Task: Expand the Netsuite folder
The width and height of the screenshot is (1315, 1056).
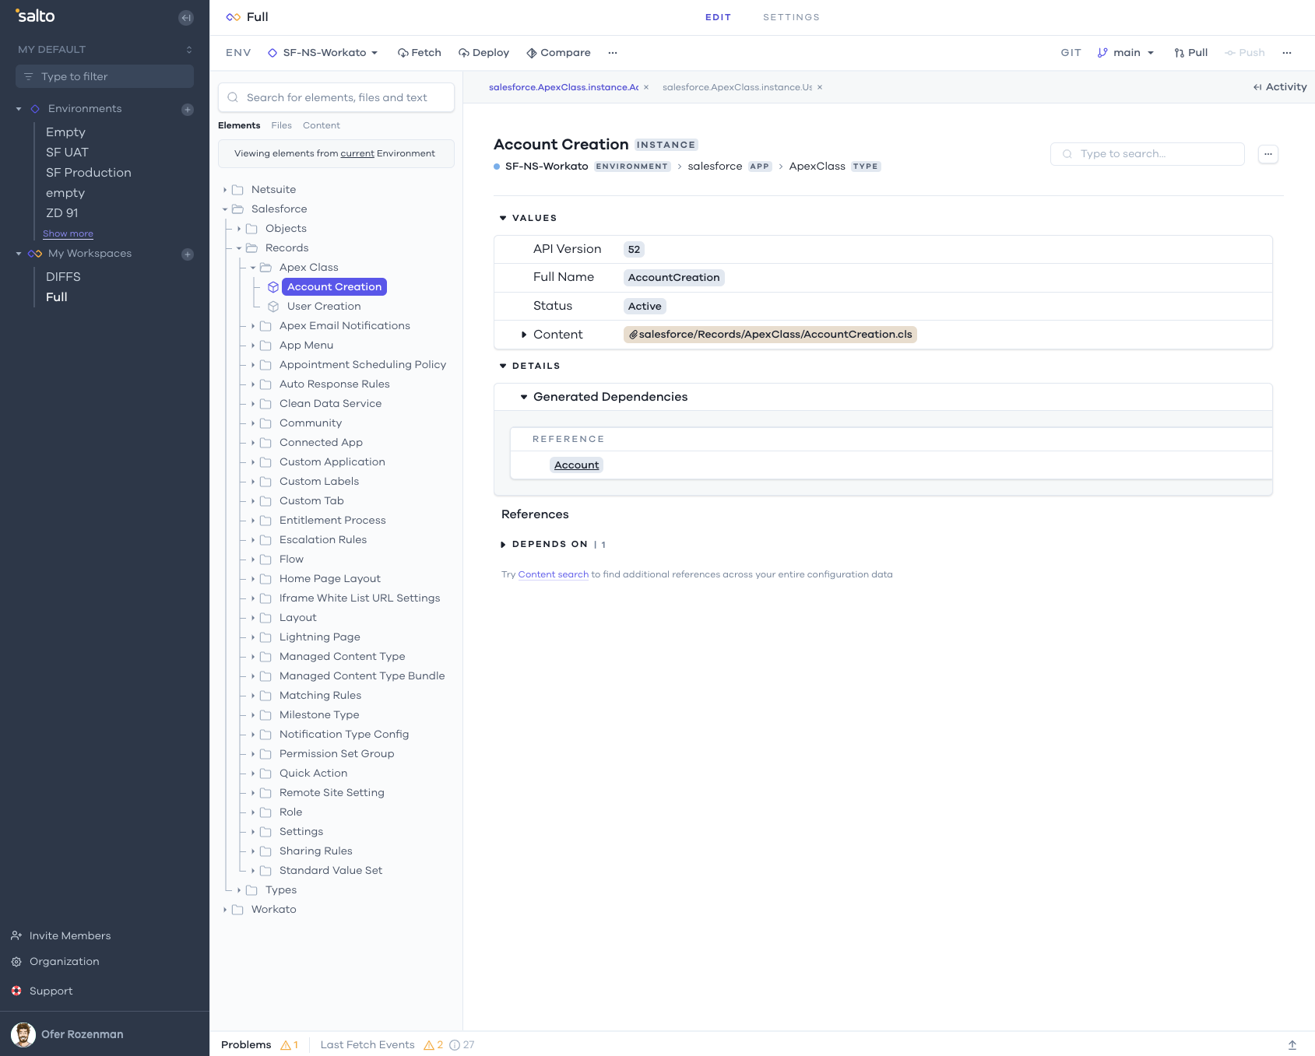Action: click(x=225, y=190)
